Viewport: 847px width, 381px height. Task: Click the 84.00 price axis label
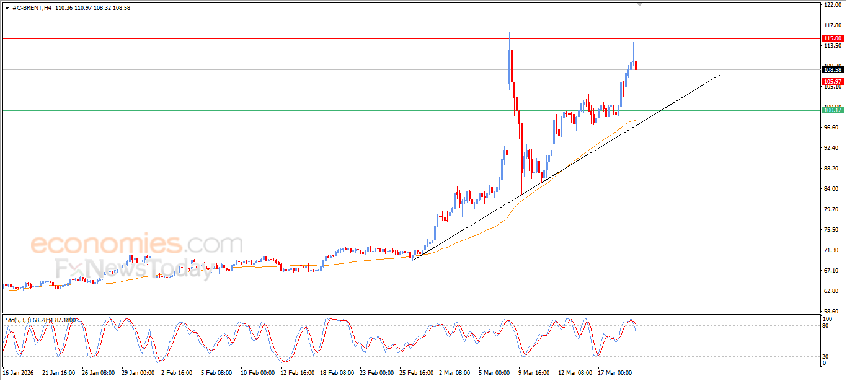coord(830,189)
